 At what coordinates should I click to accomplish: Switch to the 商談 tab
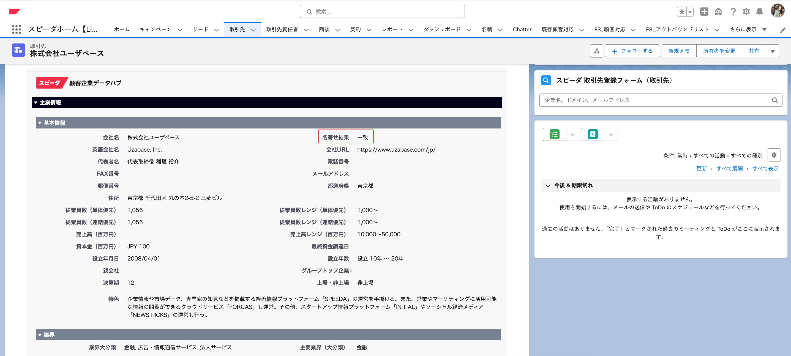[324, 29]
